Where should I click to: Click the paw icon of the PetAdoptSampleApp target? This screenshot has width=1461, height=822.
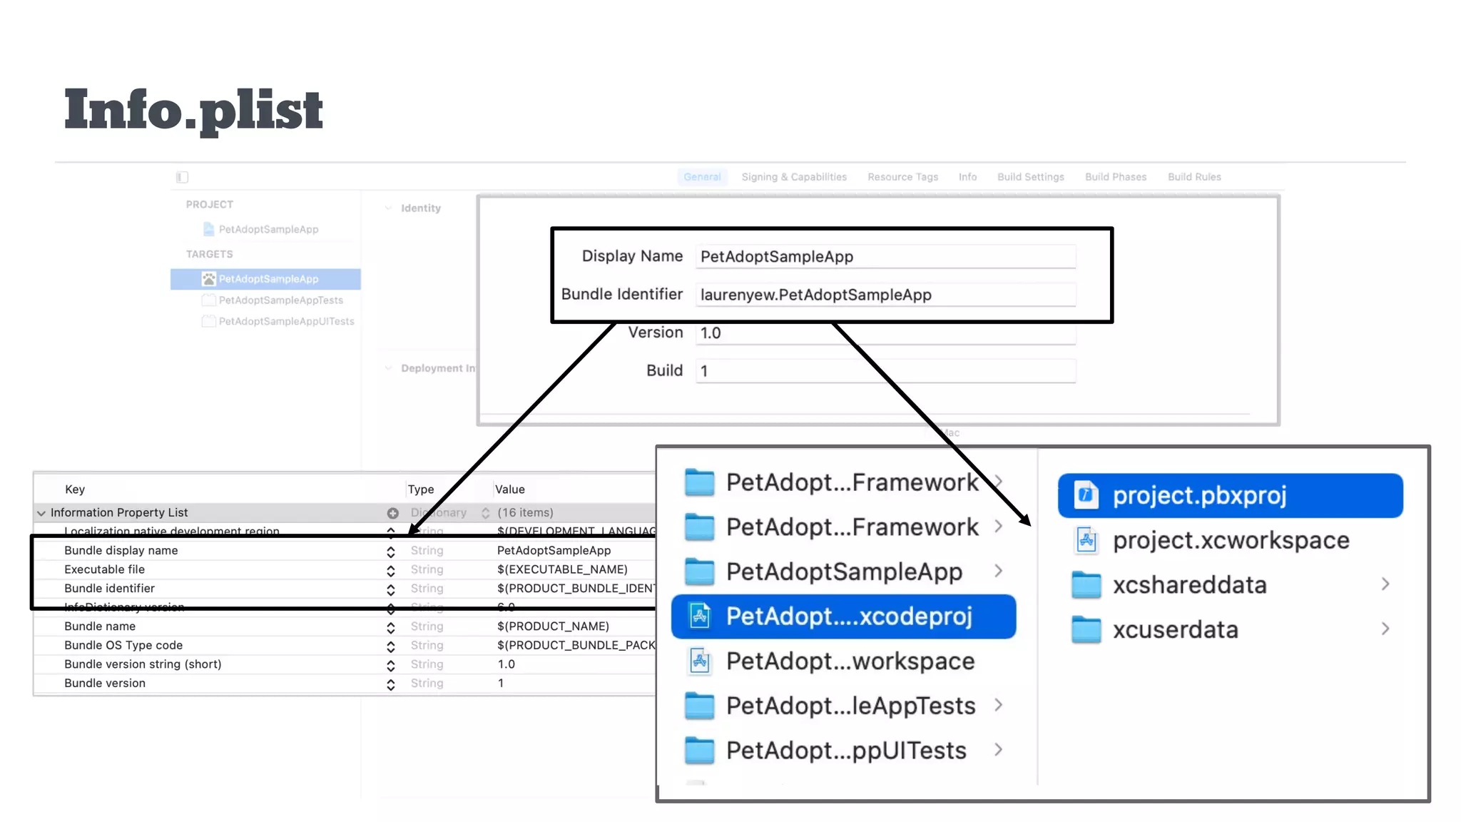[x=208, y=279]
